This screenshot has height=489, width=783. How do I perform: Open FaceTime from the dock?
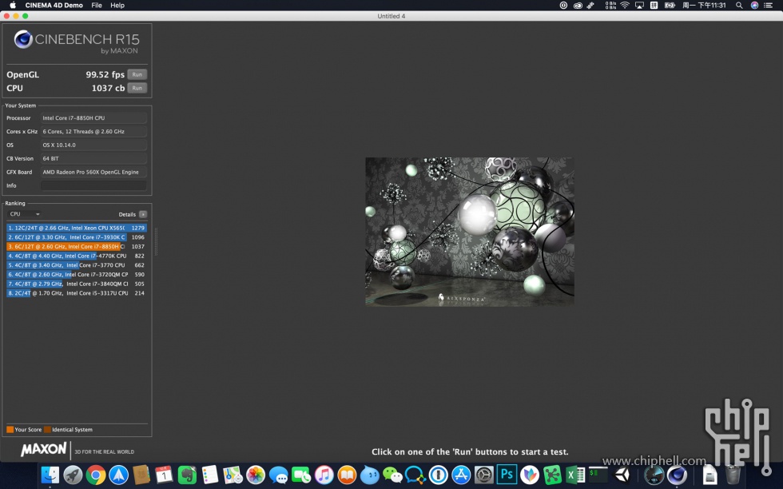(x=301, y=475)
